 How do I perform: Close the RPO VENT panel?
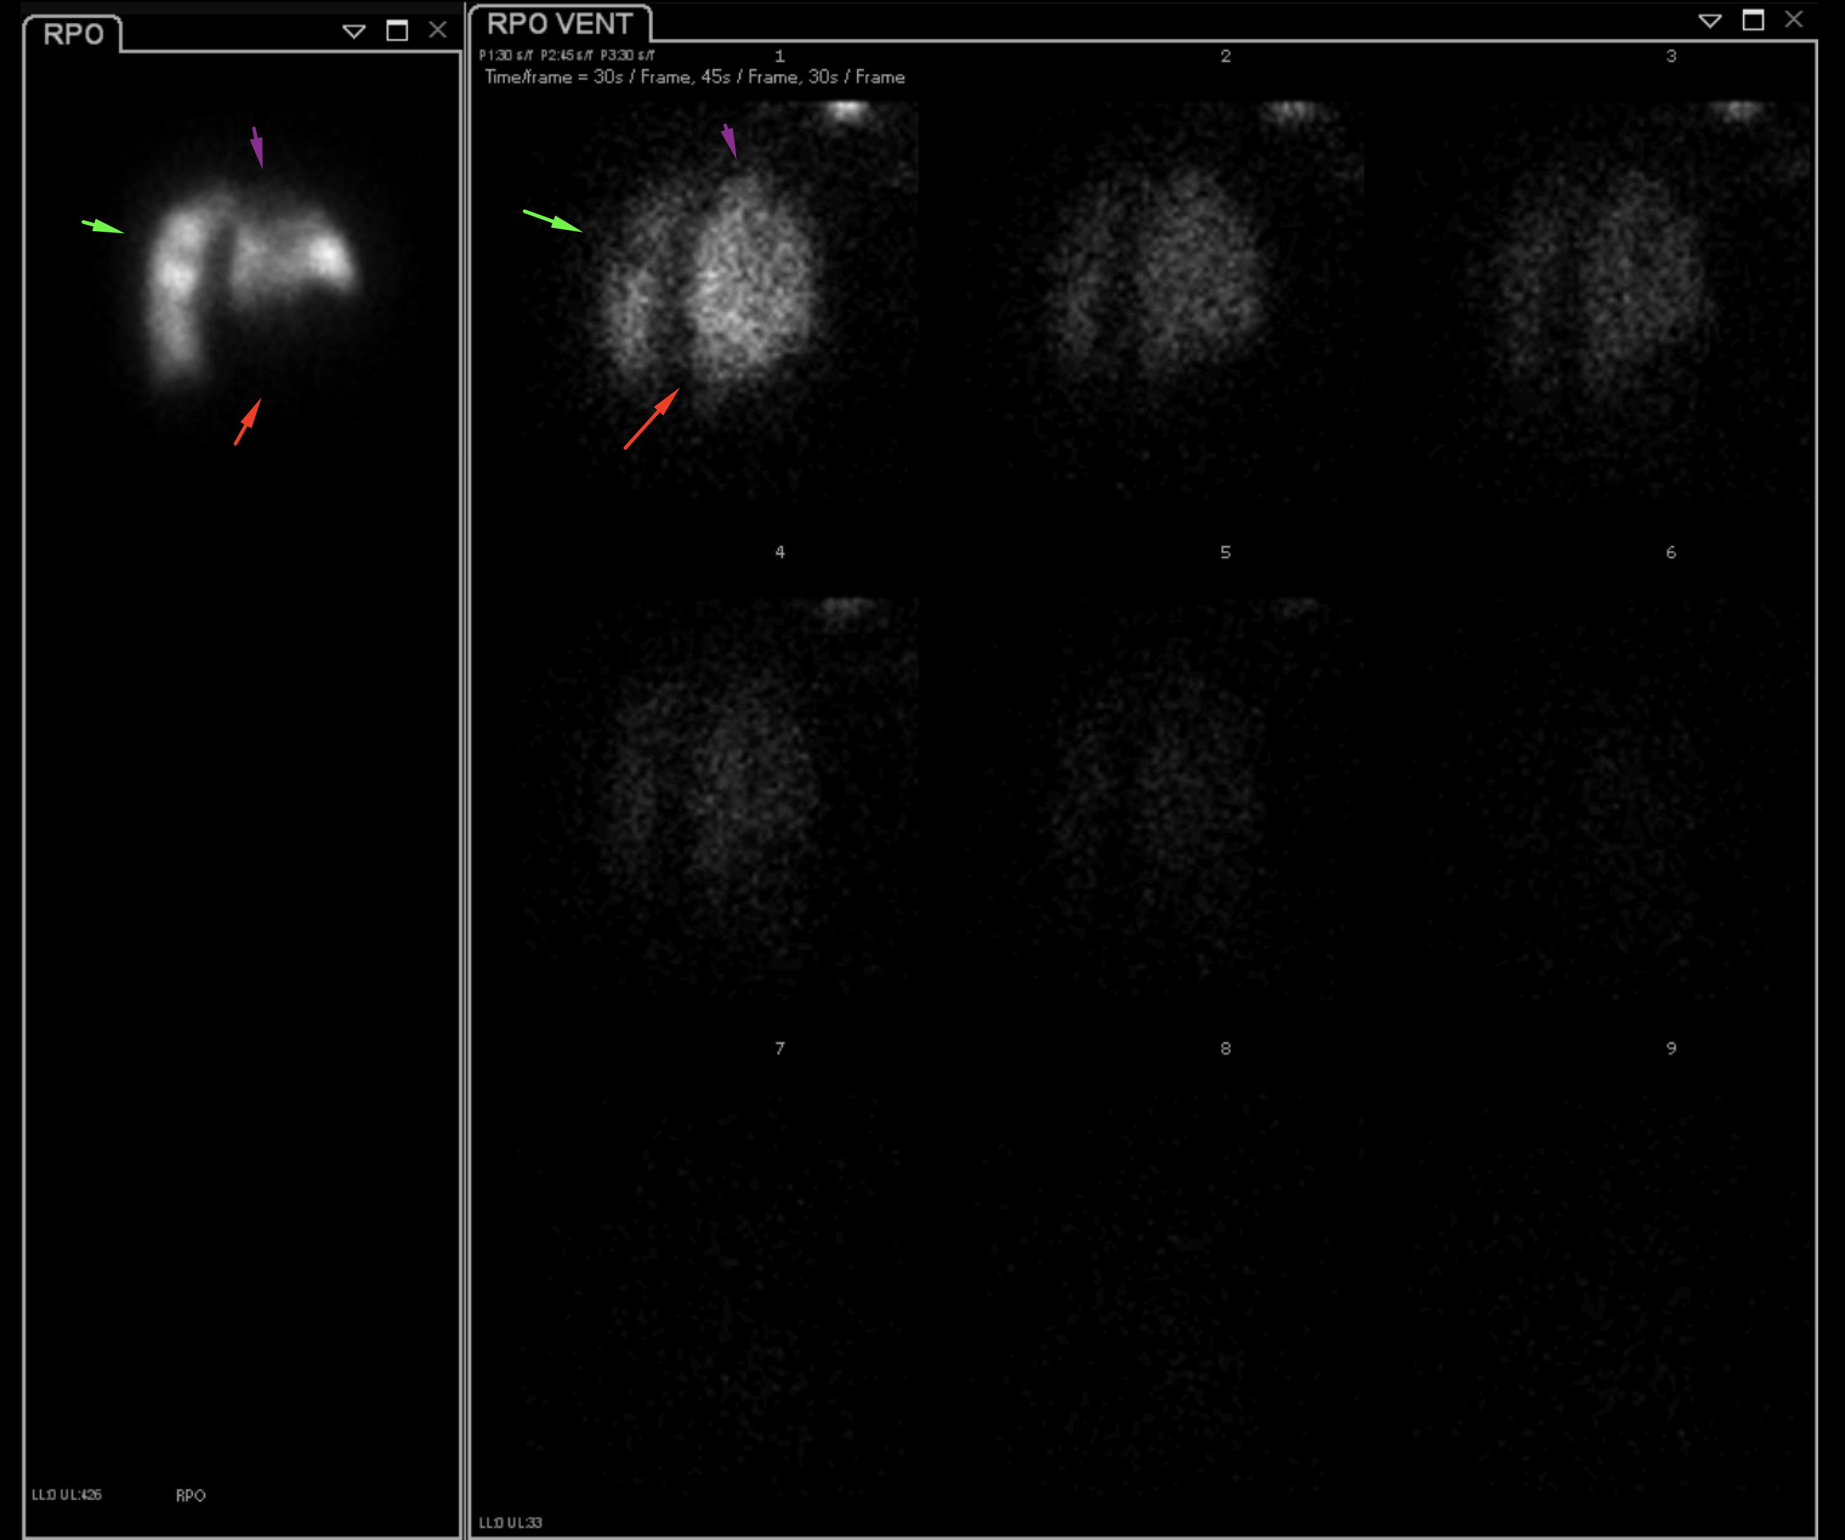tap(1794, 19)
